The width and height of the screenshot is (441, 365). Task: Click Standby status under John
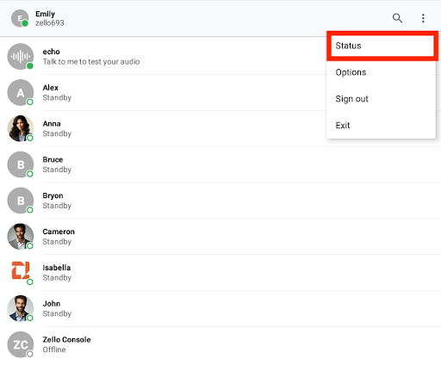click(x=57, y=313)
